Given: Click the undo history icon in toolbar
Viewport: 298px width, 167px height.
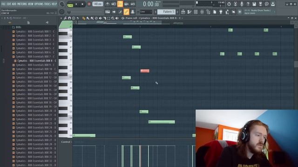Looking at the screenshot, I should point(229,4).
